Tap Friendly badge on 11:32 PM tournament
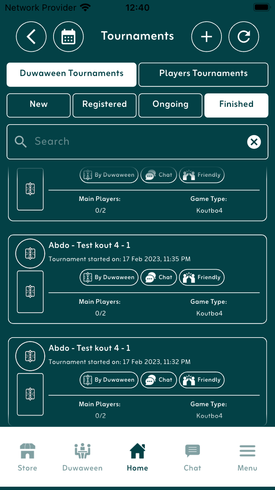 pyautogui.click(x=202, y=380)
